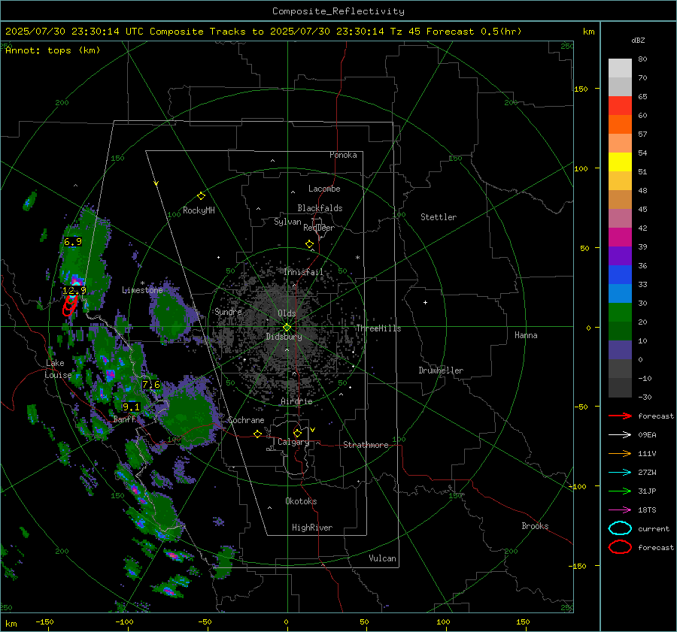This screenshot has height=632, width=677.
Task: Click the yellow diamond marker below RedDeer
Action: 309,244
